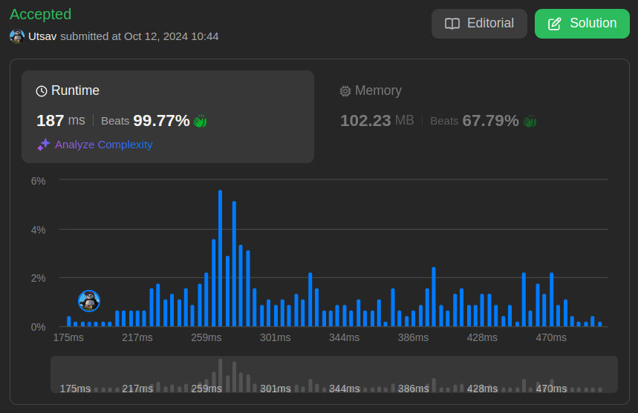The width and height of the screenshot is (638, 413).
Task: Click the tall bar above the 386ms label
Action: click(434, 297)
